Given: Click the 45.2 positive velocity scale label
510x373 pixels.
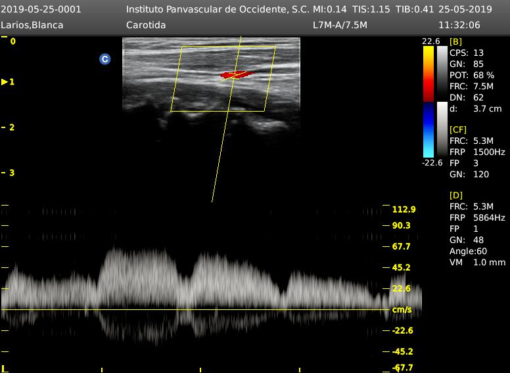Looking at the screenshot, I should coord(402,268).
